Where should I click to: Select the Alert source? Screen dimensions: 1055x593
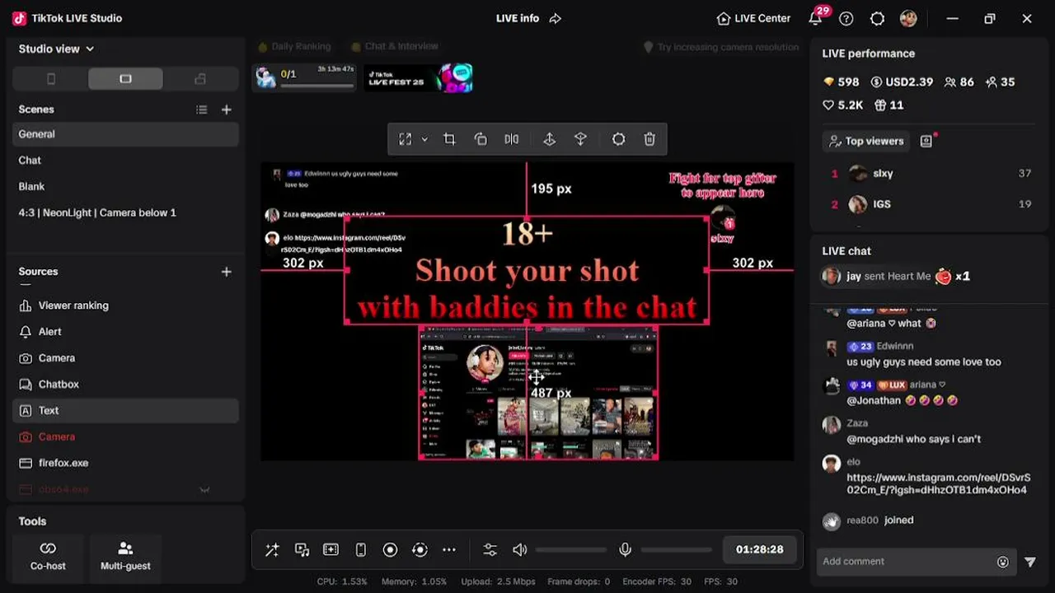[x=125, y=332]
